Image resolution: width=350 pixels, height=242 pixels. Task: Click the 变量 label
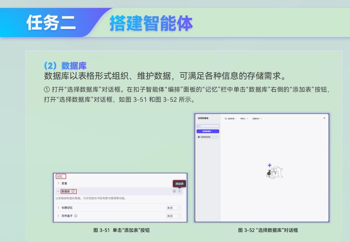click(64, 183)
